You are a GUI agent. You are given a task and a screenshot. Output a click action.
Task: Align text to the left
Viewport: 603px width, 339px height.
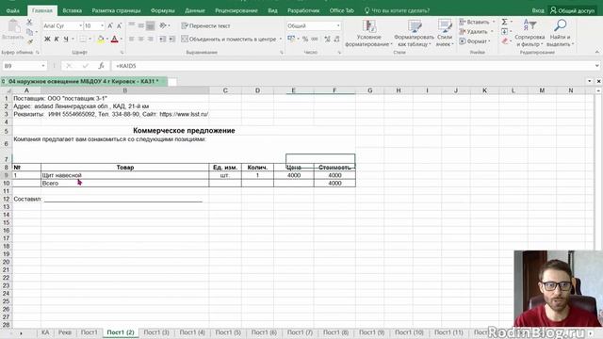click(x=132, y=39)
